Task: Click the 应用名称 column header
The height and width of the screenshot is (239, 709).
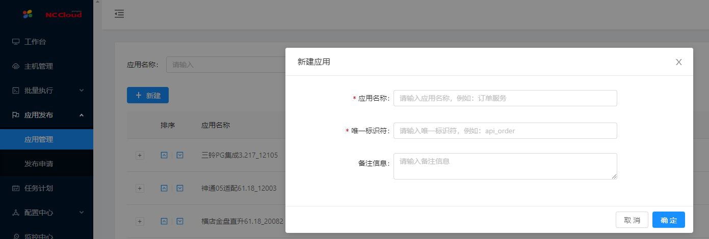Action: click(216, 125)
